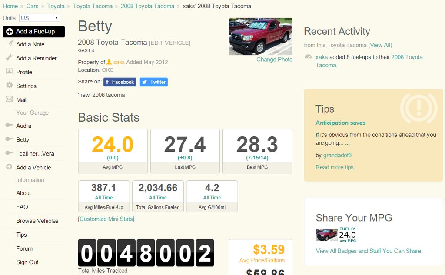
Task: Click the Twitter bird icon
Action: tap(144, 82)
